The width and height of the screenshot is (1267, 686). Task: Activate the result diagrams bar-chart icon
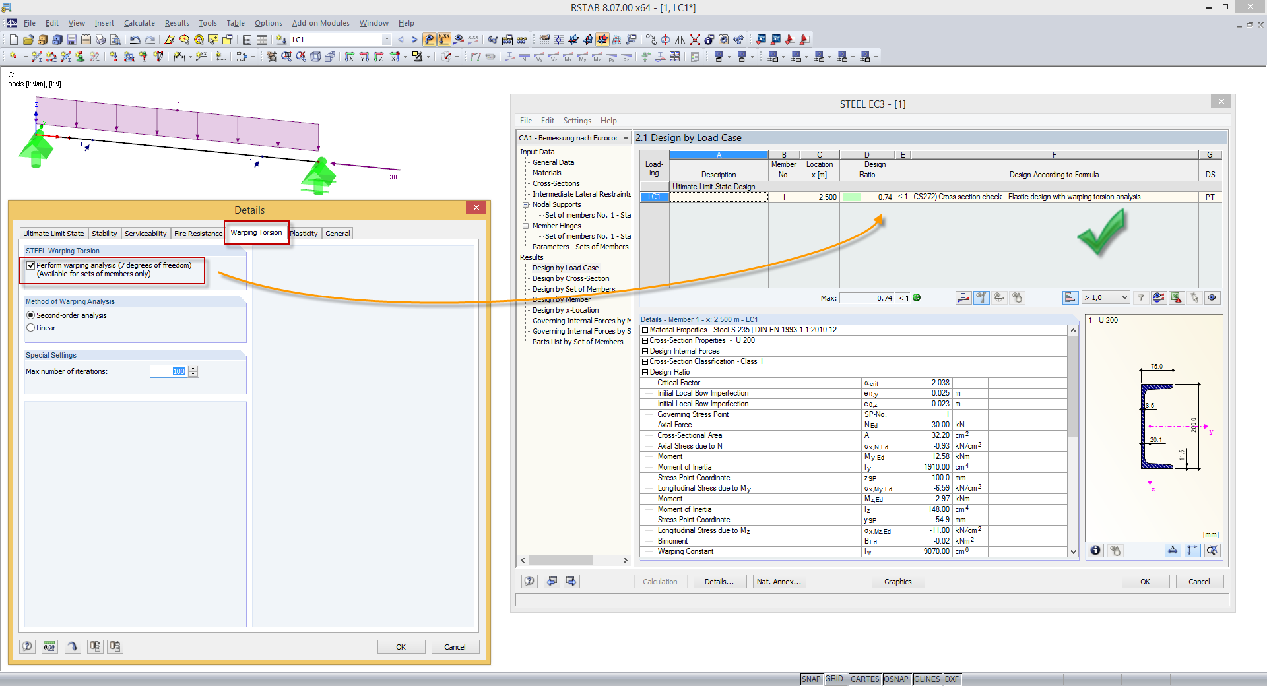1070,297
